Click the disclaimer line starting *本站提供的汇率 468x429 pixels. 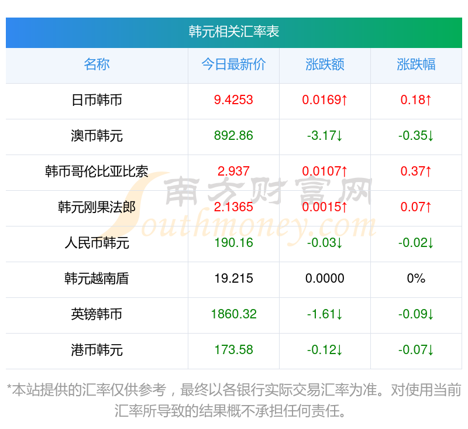tap(233, 390)
